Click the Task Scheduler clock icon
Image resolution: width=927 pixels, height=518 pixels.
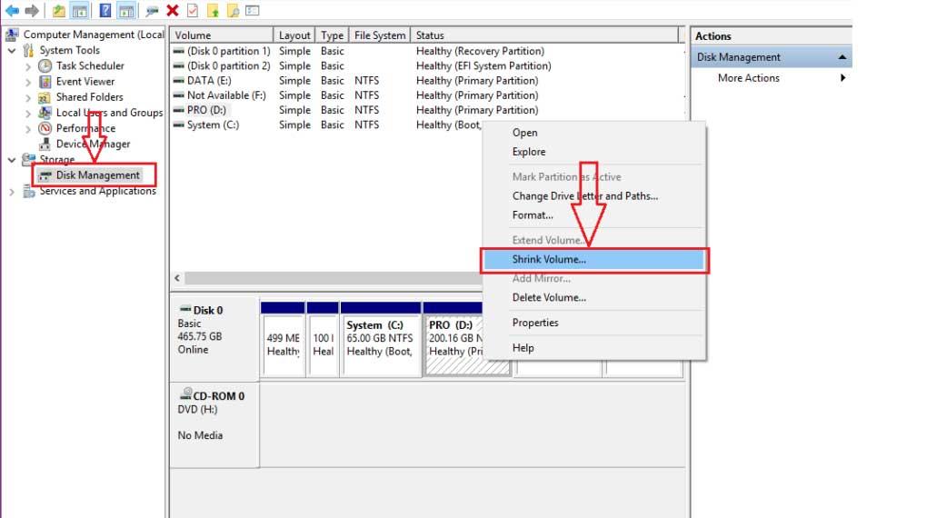point(45,65)
